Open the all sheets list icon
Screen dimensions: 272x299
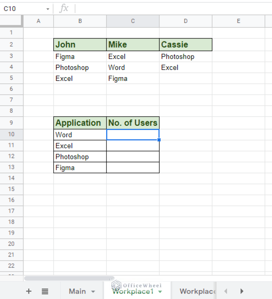tap(45, 291)
